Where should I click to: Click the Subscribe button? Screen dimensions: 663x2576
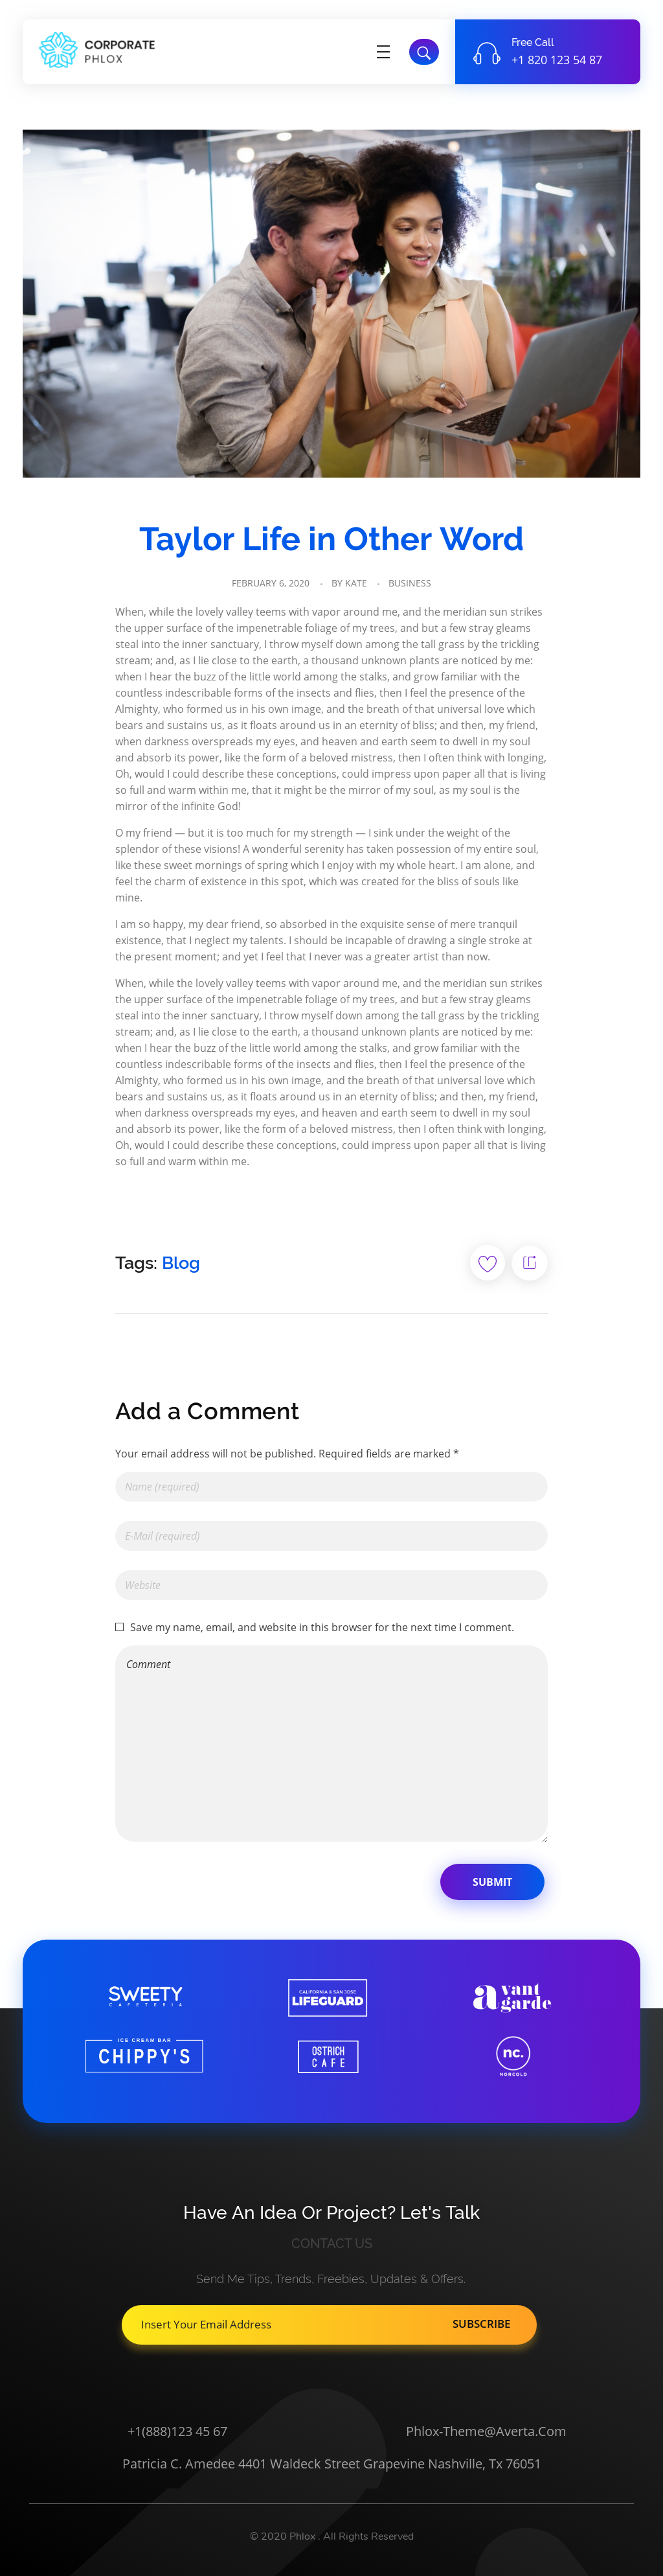pyautogui.click(x=481, y=2324)
